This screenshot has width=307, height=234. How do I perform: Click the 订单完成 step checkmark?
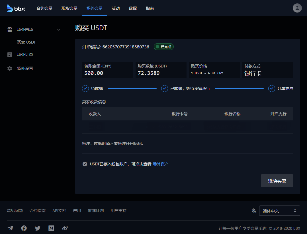[272, 89]
